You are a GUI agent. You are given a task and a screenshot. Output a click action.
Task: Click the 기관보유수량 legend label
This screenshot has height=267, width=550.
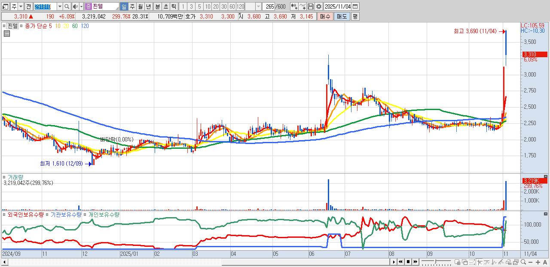pos(66,214)
